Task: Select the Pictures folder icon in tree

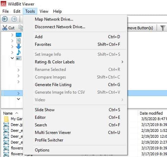Action: pos(19,58)
